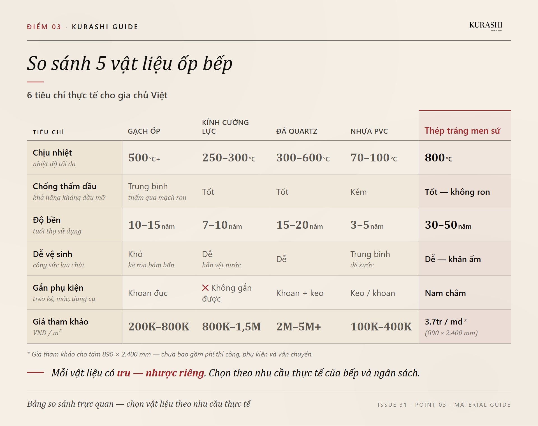Image resolution: width=538 pixels, height=426 pixels.
Task: Click the 'NHỰA PVC' column header
Action: click(x=369, y=131)
